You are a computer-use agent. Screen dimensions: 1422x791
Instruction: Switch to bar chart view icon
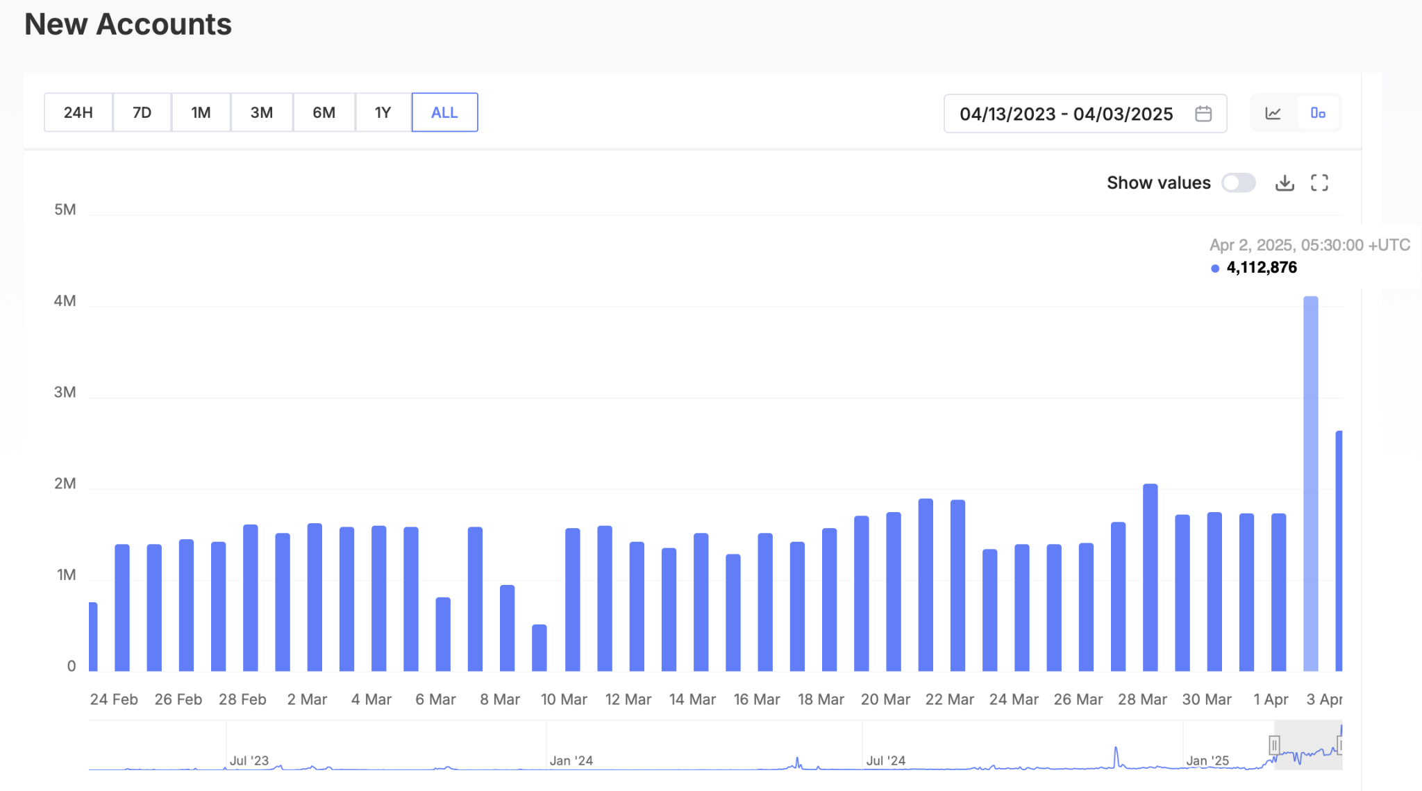(1317, 113)
